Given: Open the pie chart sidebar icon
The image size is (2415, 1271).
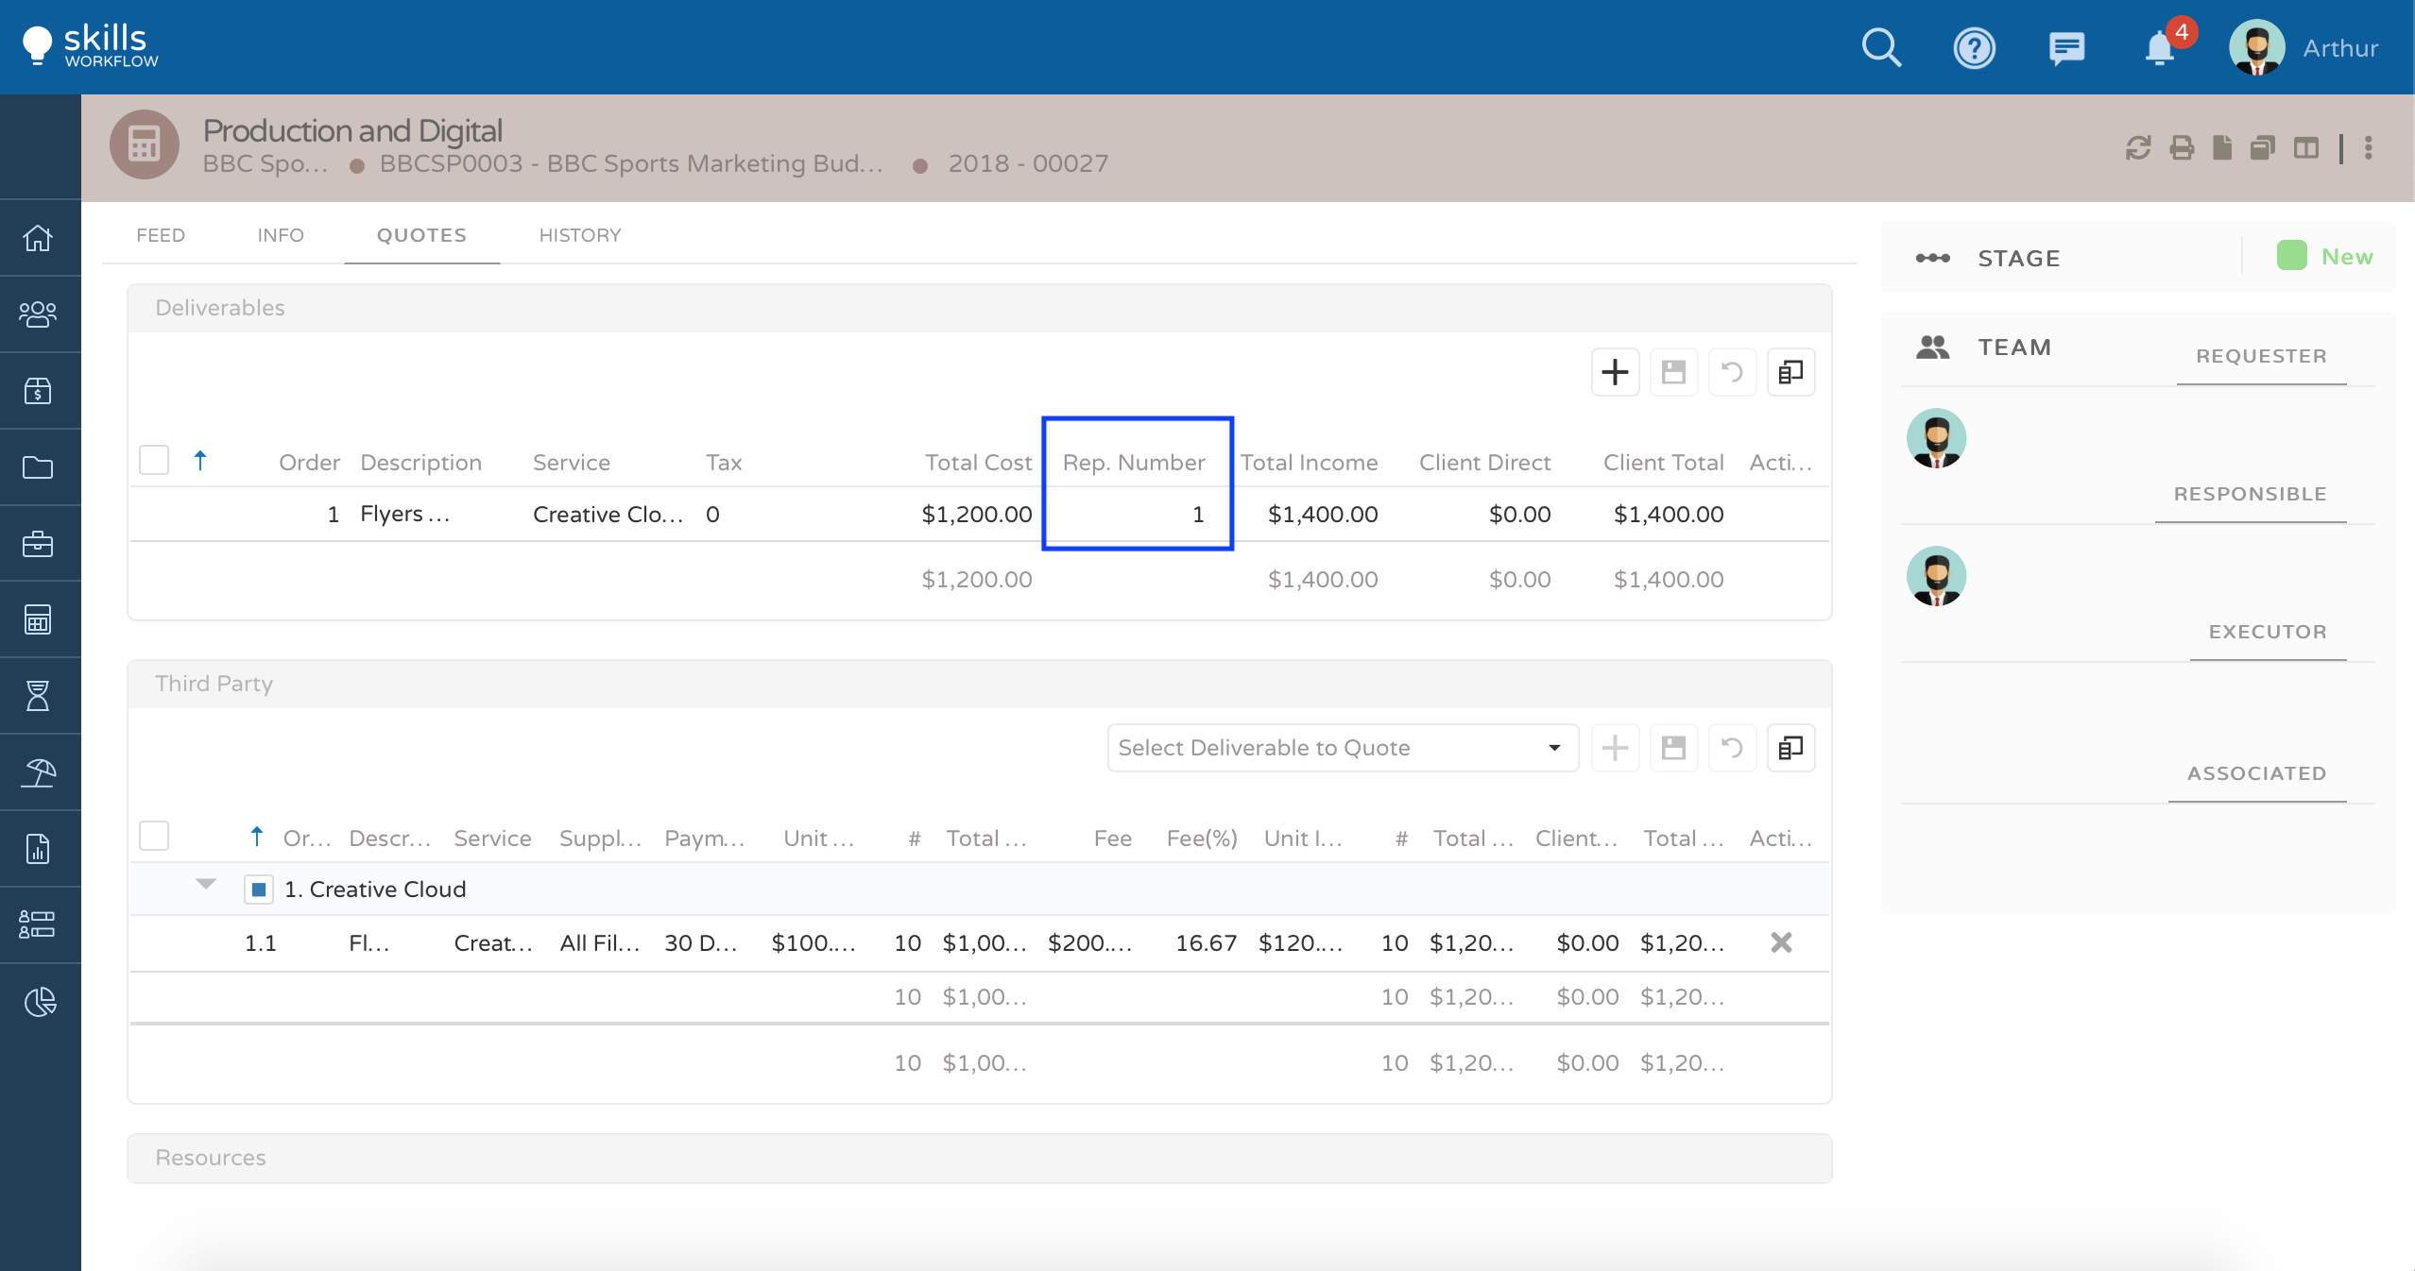Looking at the screenshot, I should click(x=40, y=1001).
